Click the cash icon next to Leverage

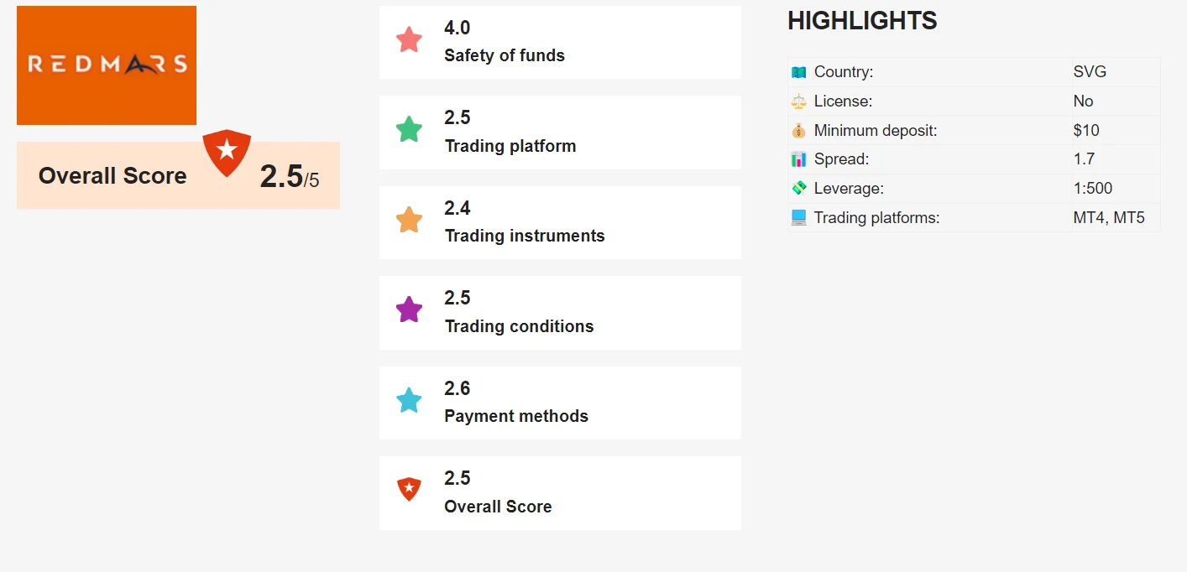(x=798, y=189)
